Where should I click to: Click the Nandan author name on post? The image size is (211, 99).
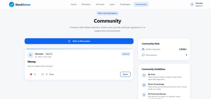(x=39, y=54)
